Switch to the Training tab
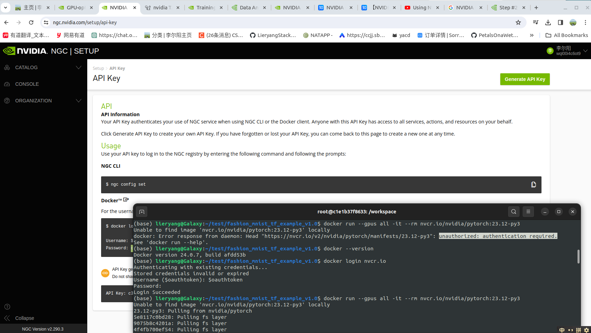The width and height of the screenshot is (591, 333). pyautogui.click(x=205, y=8)
